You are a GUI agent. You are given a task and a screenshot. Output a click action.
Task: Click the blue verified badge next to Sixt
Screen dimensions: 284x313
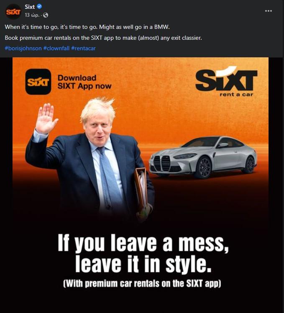tap(39, 7)
